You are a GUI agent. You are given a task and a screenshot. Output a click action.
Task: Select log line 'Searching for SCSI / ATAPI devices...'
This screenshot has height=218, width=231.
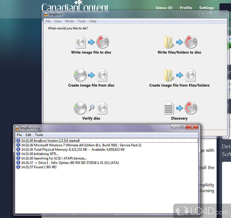[x=107, y=158]
